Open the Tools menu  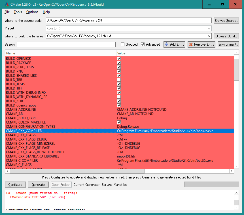pyautogui.click(x=18, y=12)
